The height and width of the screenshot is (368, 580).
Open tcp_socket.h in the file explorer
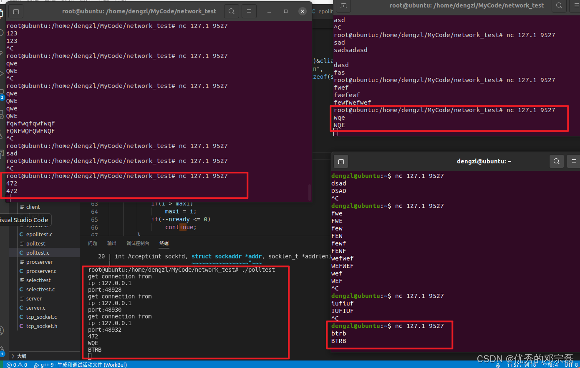click(42, 326)
